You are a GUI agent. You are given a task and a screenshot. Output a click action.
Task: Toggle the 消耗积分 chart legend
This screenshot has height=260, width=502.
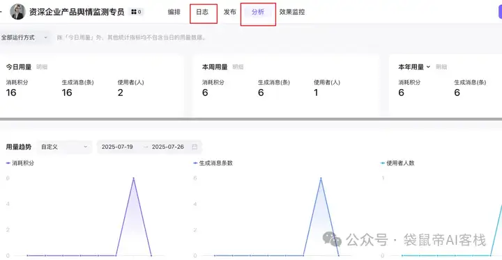pyautogui.click(x=20, y=163)
